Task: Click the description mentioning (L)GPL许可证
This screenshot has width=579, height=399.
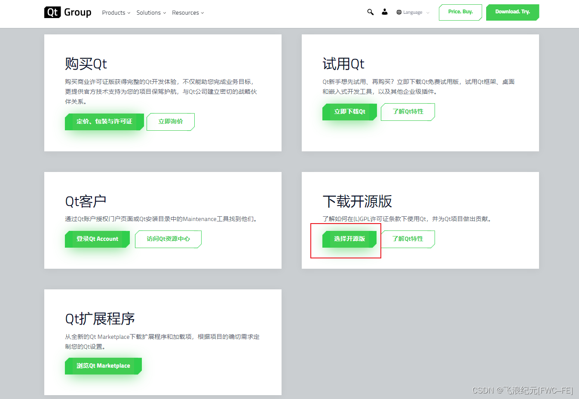Action: coord(407,219)
